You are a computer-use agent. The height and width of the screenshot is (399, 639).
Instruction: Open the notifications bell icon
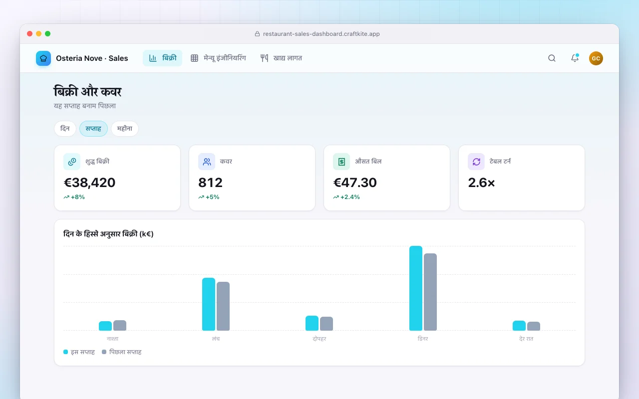click(575, 58)
